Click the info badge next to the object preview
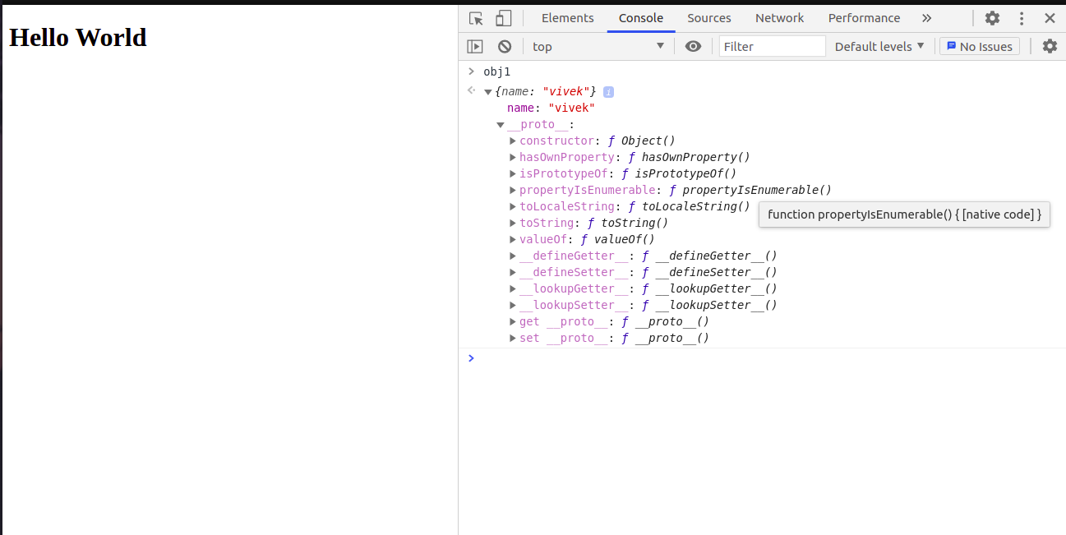This screenshot has width=1066, height=535. coord(608,92)
